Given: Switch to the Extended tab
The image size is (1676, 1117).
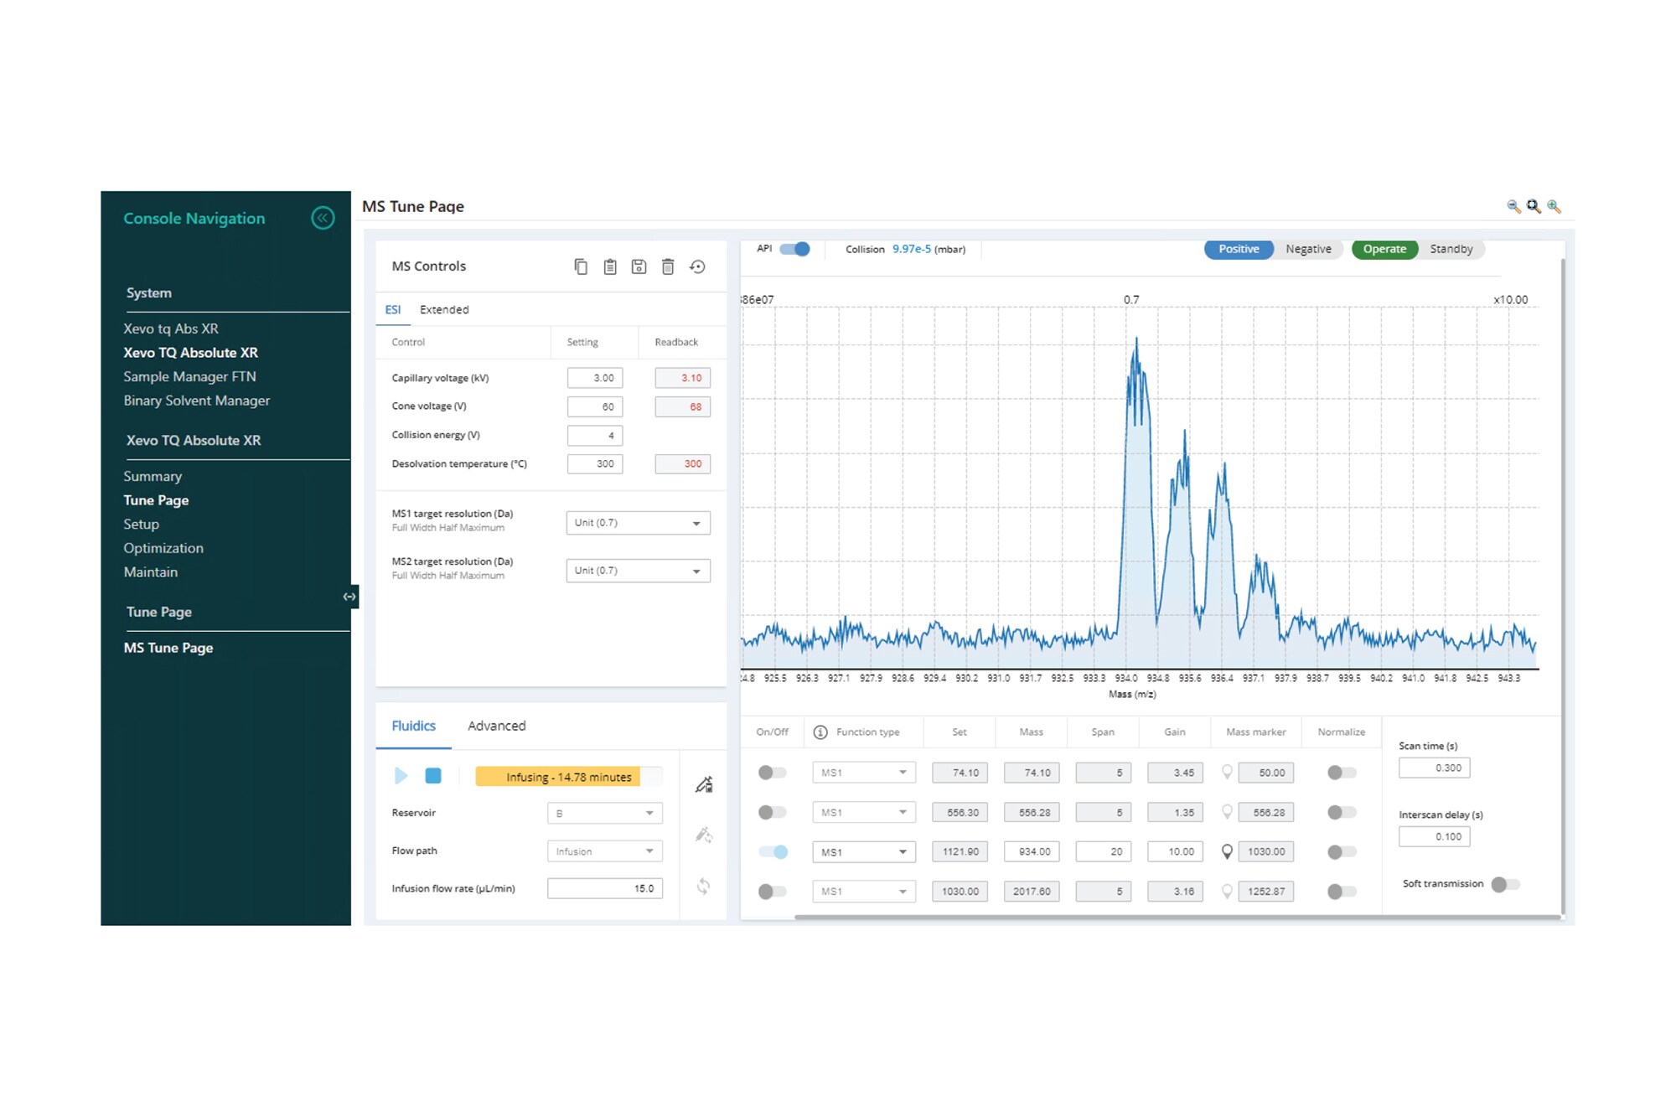Looking at the screenshot, I should (444, 309).
